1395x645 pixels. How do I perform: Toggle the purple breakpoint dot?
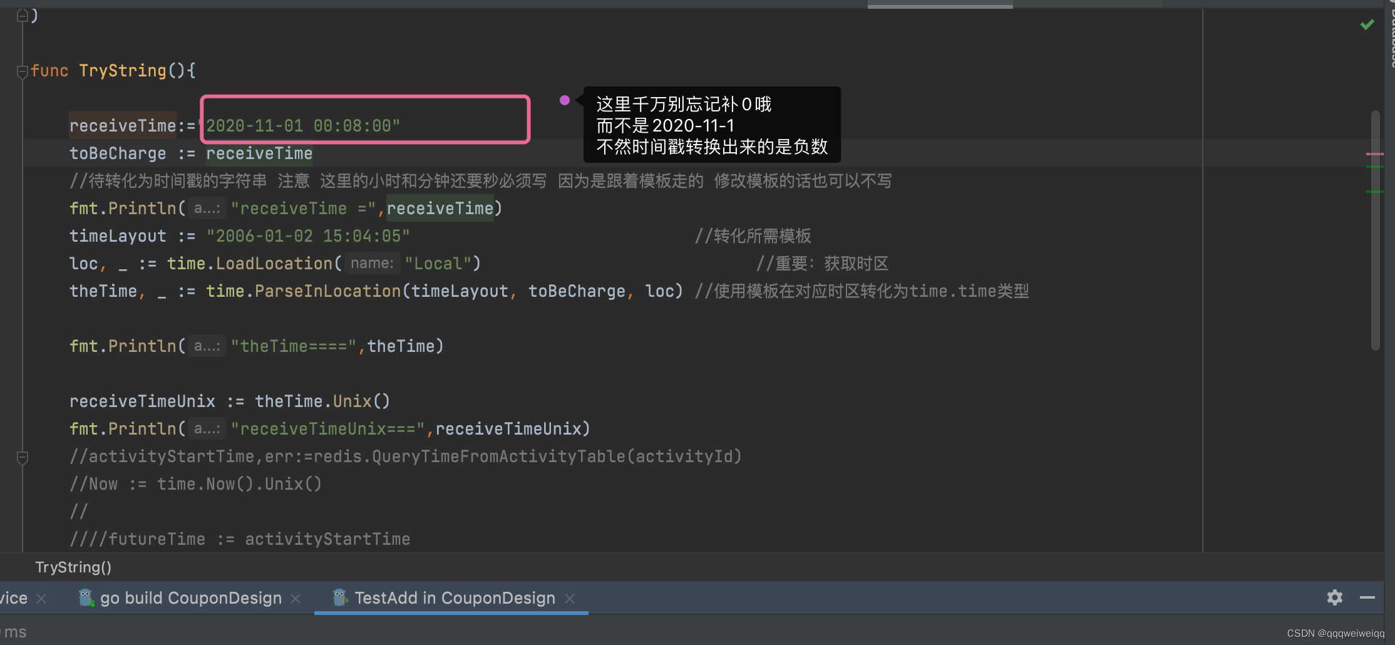pos(564,100)
